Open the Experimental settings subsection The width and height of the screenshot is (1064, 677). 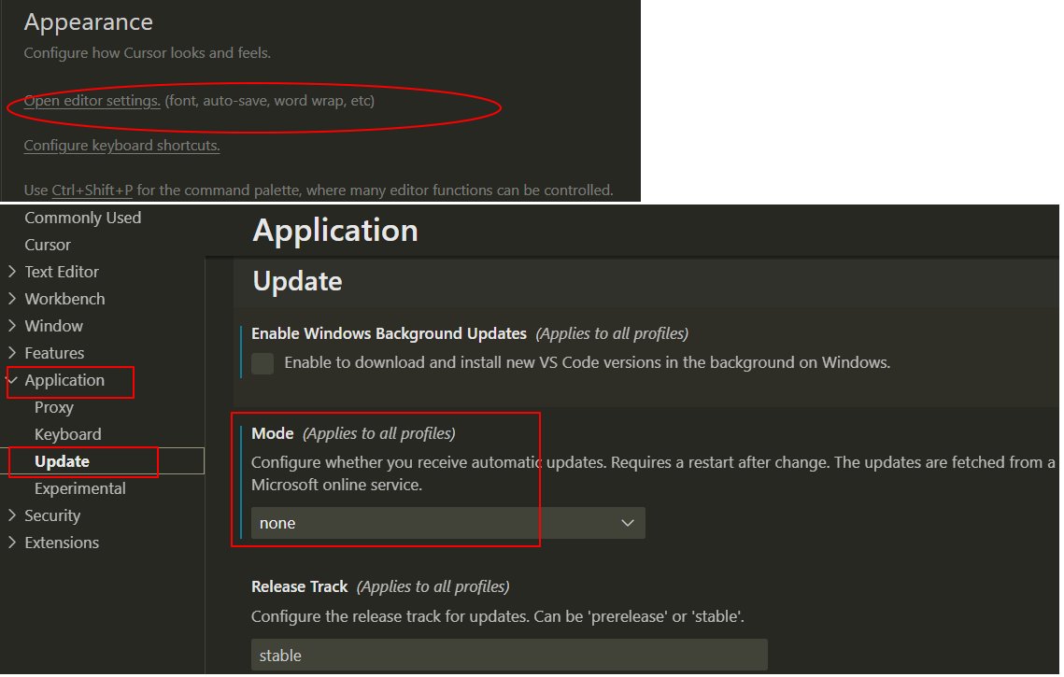pos(80,488)
